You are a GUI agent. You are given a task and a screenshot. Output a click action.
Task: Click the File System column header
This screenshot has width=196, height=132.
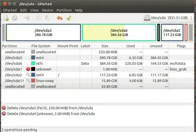click(x=44, y=46)
